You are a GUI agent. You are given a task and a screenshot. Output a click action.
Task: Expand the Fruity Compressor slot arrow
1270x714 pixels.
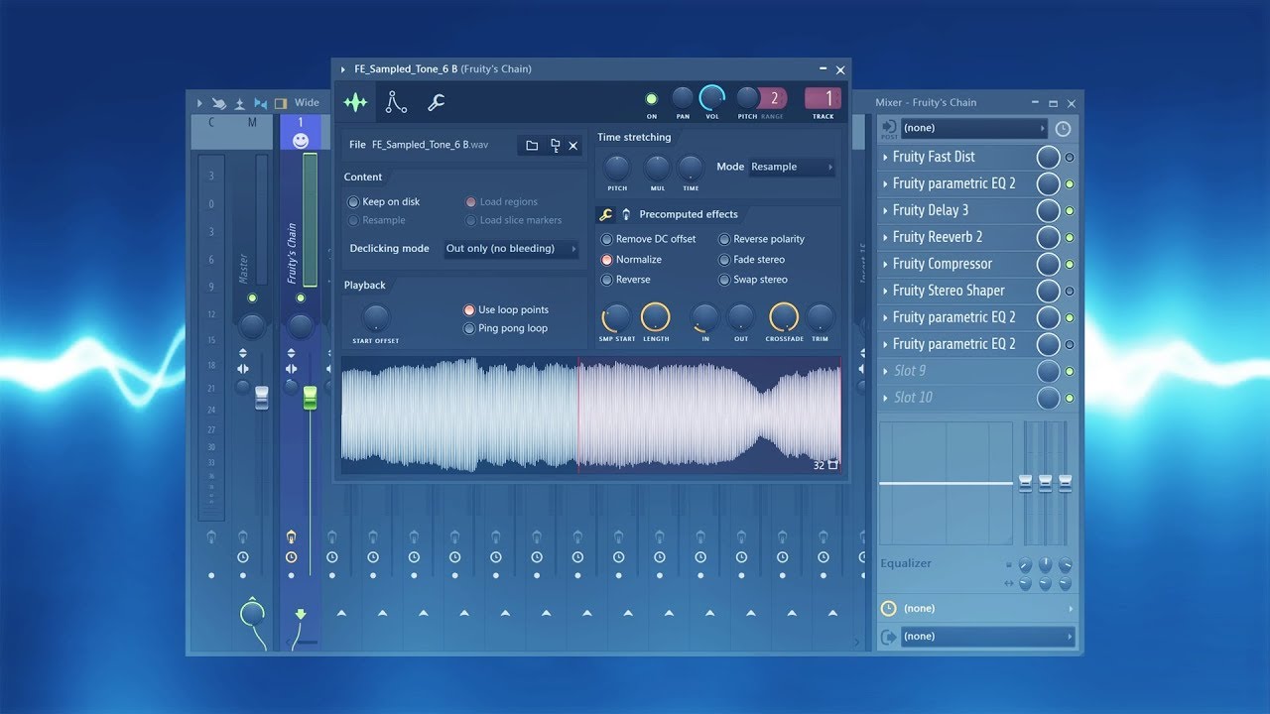[885, 264]
